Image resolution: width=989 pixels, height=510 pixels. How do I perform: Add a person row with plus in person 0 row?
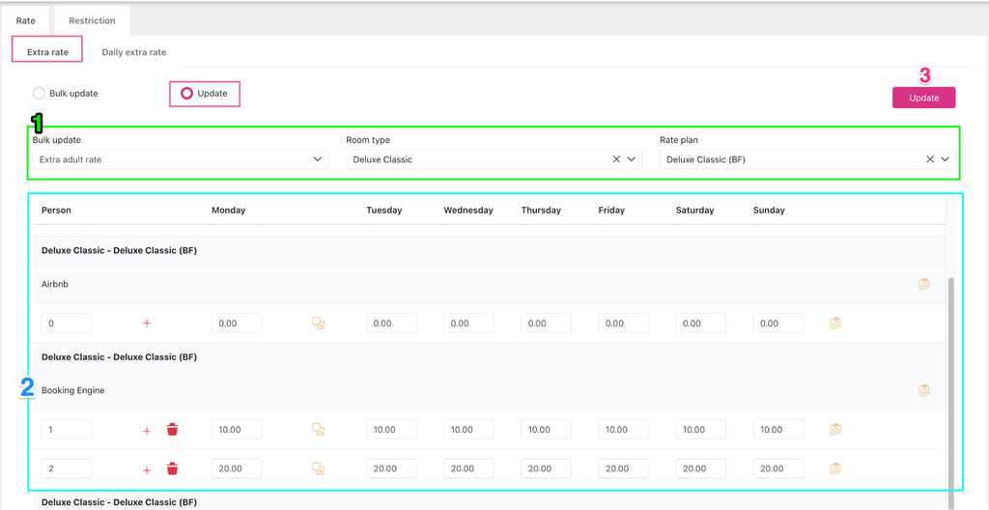pos(147,324)
